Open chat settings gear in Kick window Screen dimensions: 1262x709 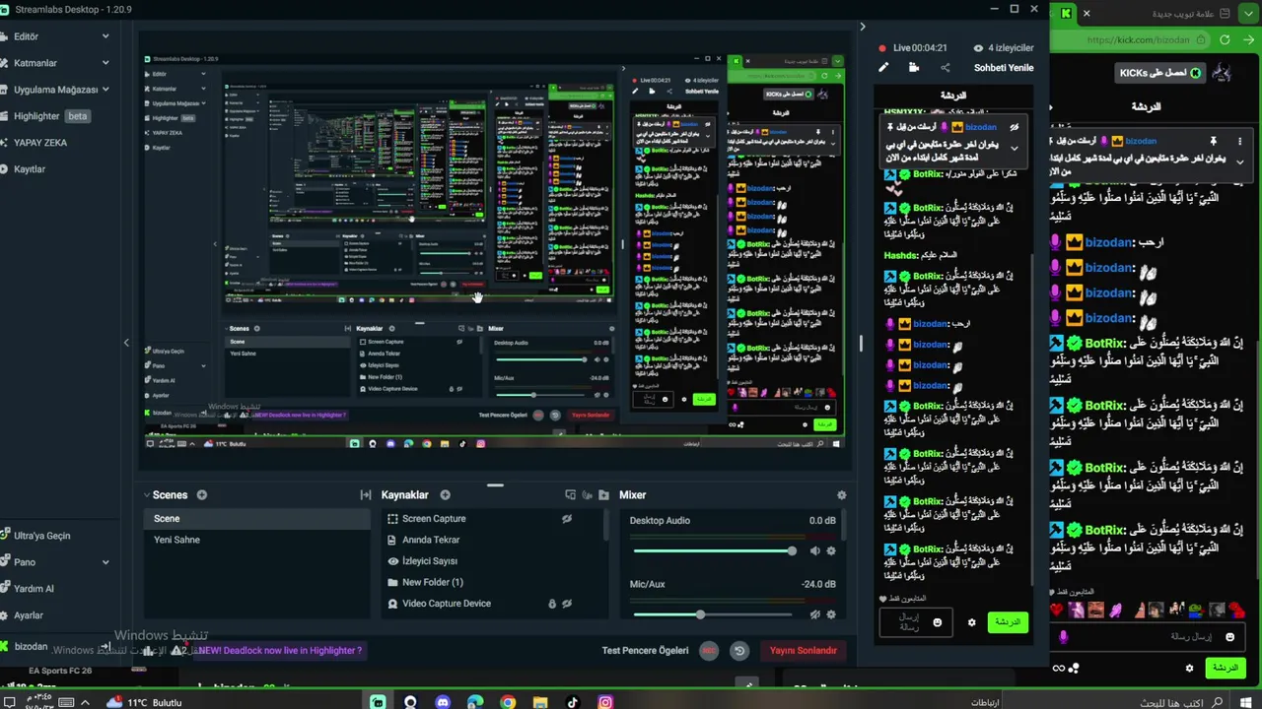(1189, 668)
